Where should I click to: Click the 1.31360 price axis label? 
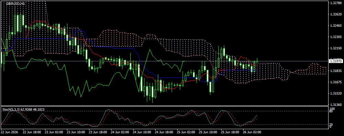pos(335,105)
